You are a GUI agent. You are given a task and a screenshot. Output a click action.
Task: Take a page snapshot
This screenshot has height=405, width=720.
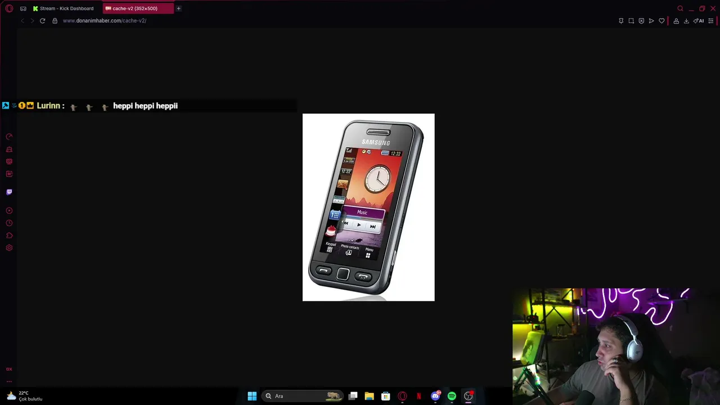click(x=631, y=21)
